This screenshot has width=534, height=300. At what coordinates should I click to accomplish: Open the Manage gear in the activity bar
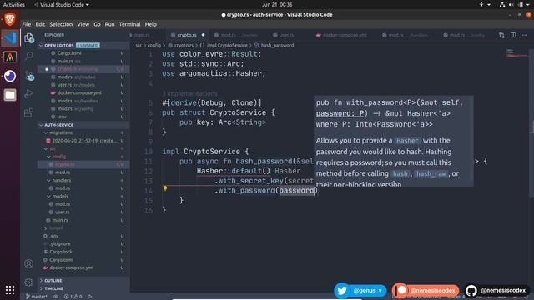click(29, 282)
